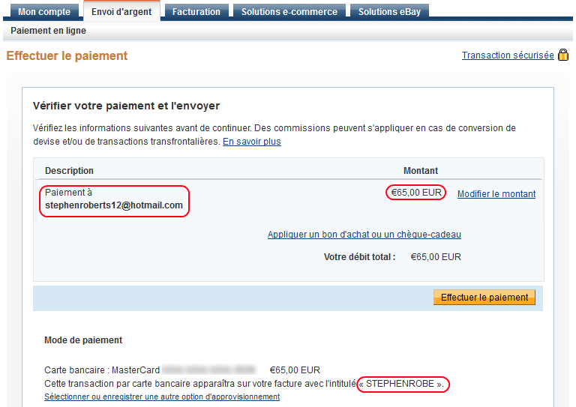Open the Transaction sécurisée link
Image resolution: width=576 pixels, height=407 pixels.
(x=508, y=55)
